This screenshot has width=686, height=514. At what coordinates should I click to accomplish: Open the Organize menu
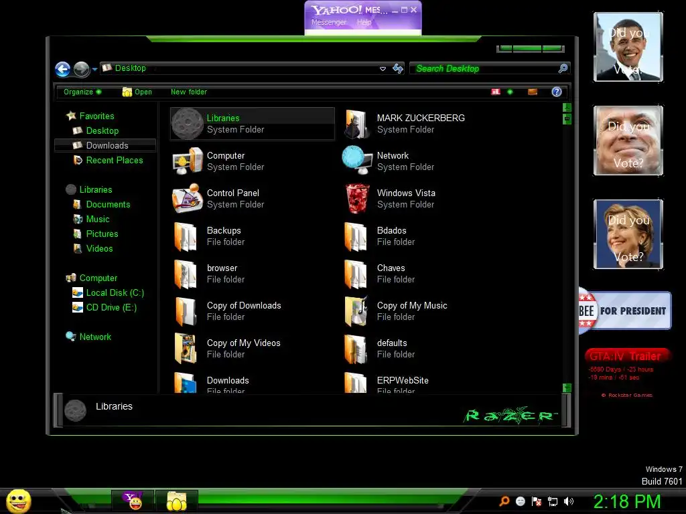click(x=82, y=92)
